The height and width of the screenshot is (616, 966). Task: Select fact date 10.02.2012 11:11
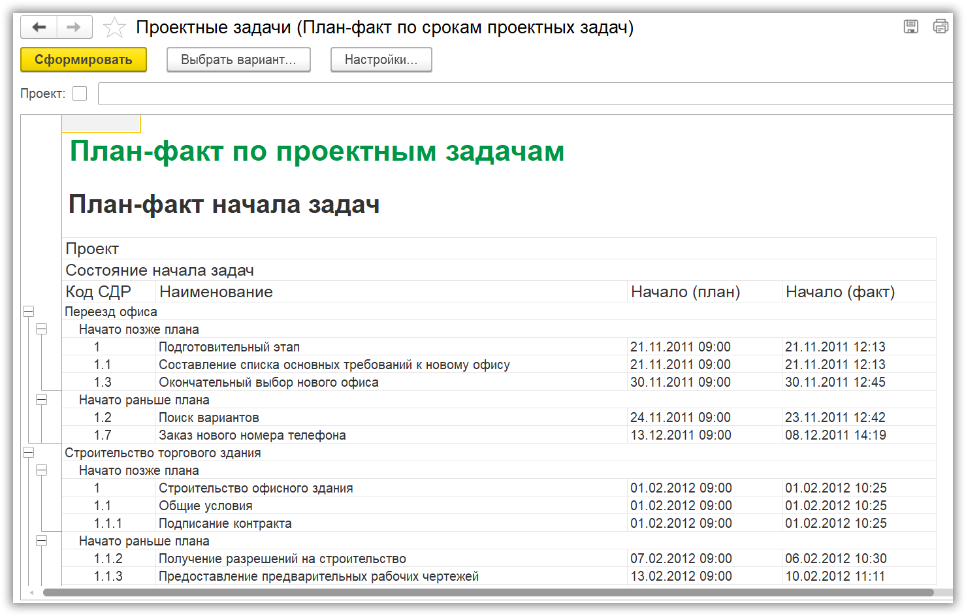point(859,576)
